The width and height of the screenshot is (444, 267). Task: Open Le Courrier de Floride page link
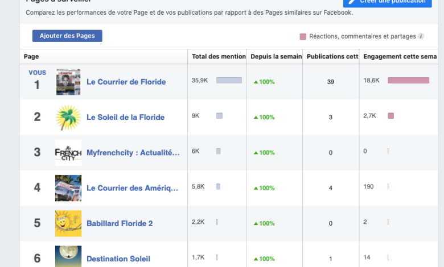[126, 82]
